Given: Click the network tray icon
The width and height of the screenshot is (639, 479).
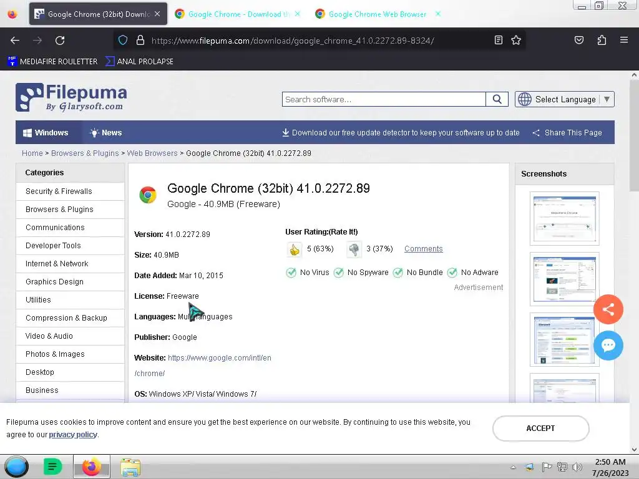Looking at the screenshot, I should point(562,467).
